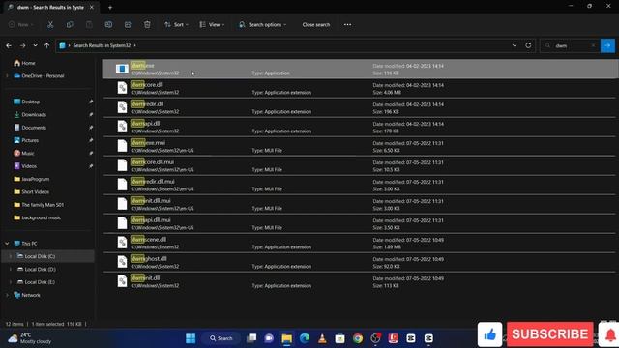Click the Close search button
Screen dimensions: 619x348
316,24
